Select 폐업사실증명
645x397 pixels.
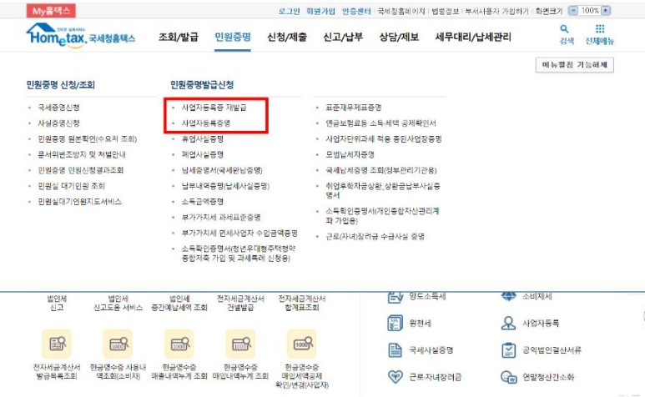coord(203,154)
